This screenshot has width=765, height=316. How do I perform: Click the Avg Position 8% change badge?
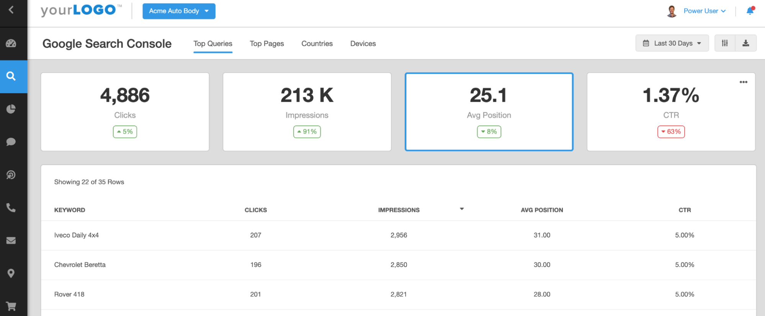point(489,132)
